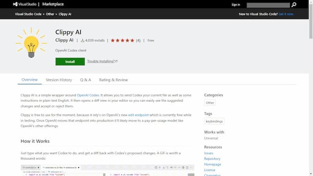Focus the marketplace search box
Viewport: 313px width, 176px height.
coord(268,5)
